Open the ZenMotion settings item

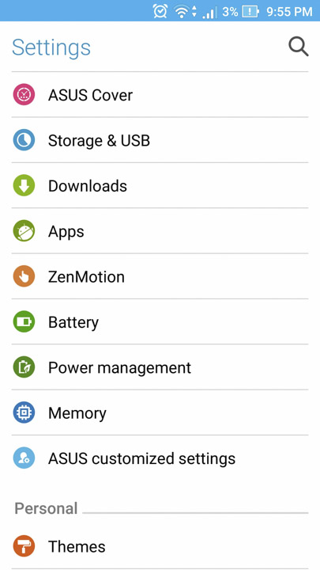point(160,276)
